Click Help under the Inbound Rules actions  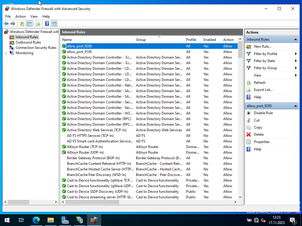257,97
